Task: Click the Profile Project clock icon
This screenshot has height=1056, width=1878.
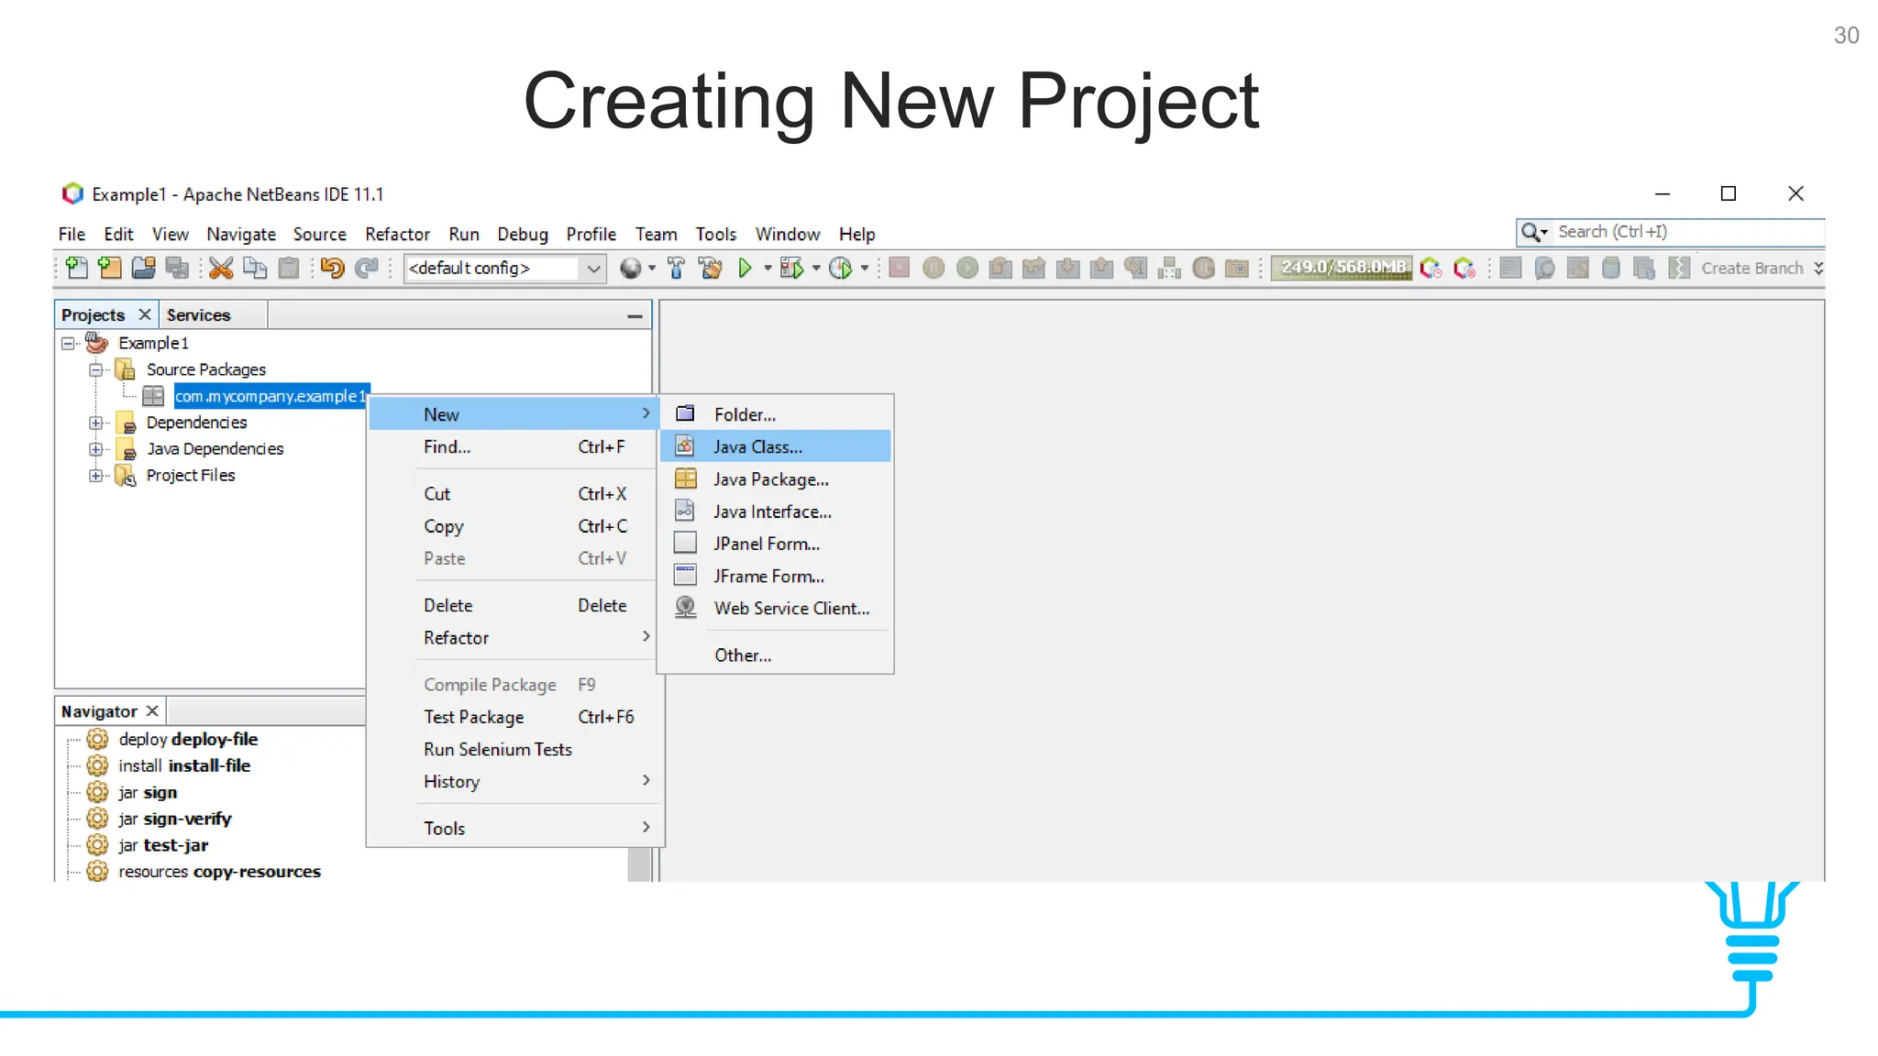Action: point(840,268)
